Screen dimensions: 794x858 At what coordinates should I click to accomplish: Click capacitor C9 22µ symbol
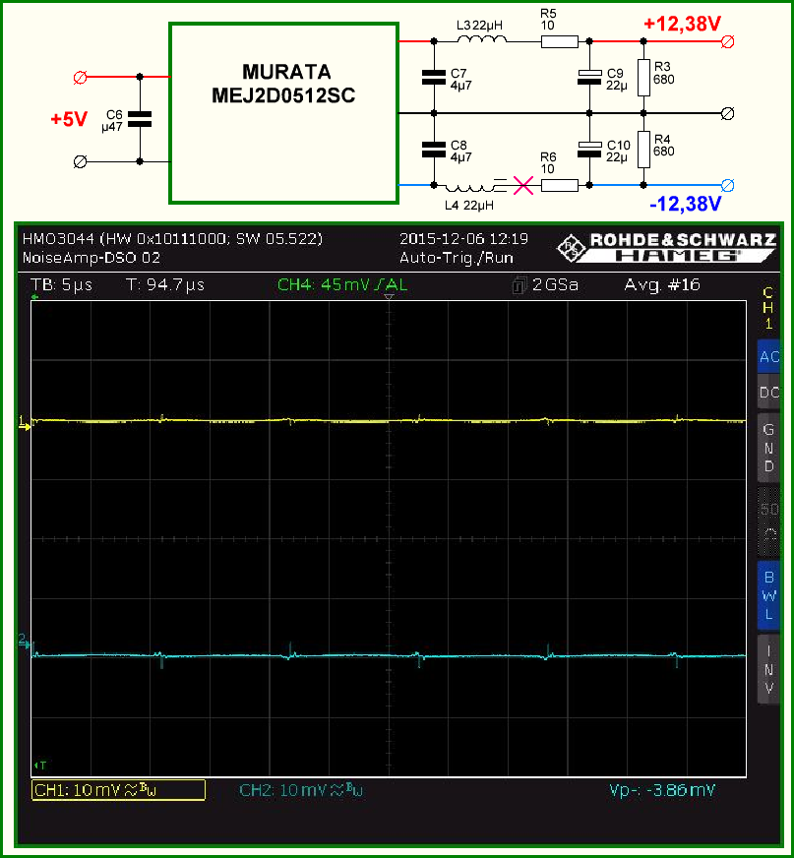(589, 77)
